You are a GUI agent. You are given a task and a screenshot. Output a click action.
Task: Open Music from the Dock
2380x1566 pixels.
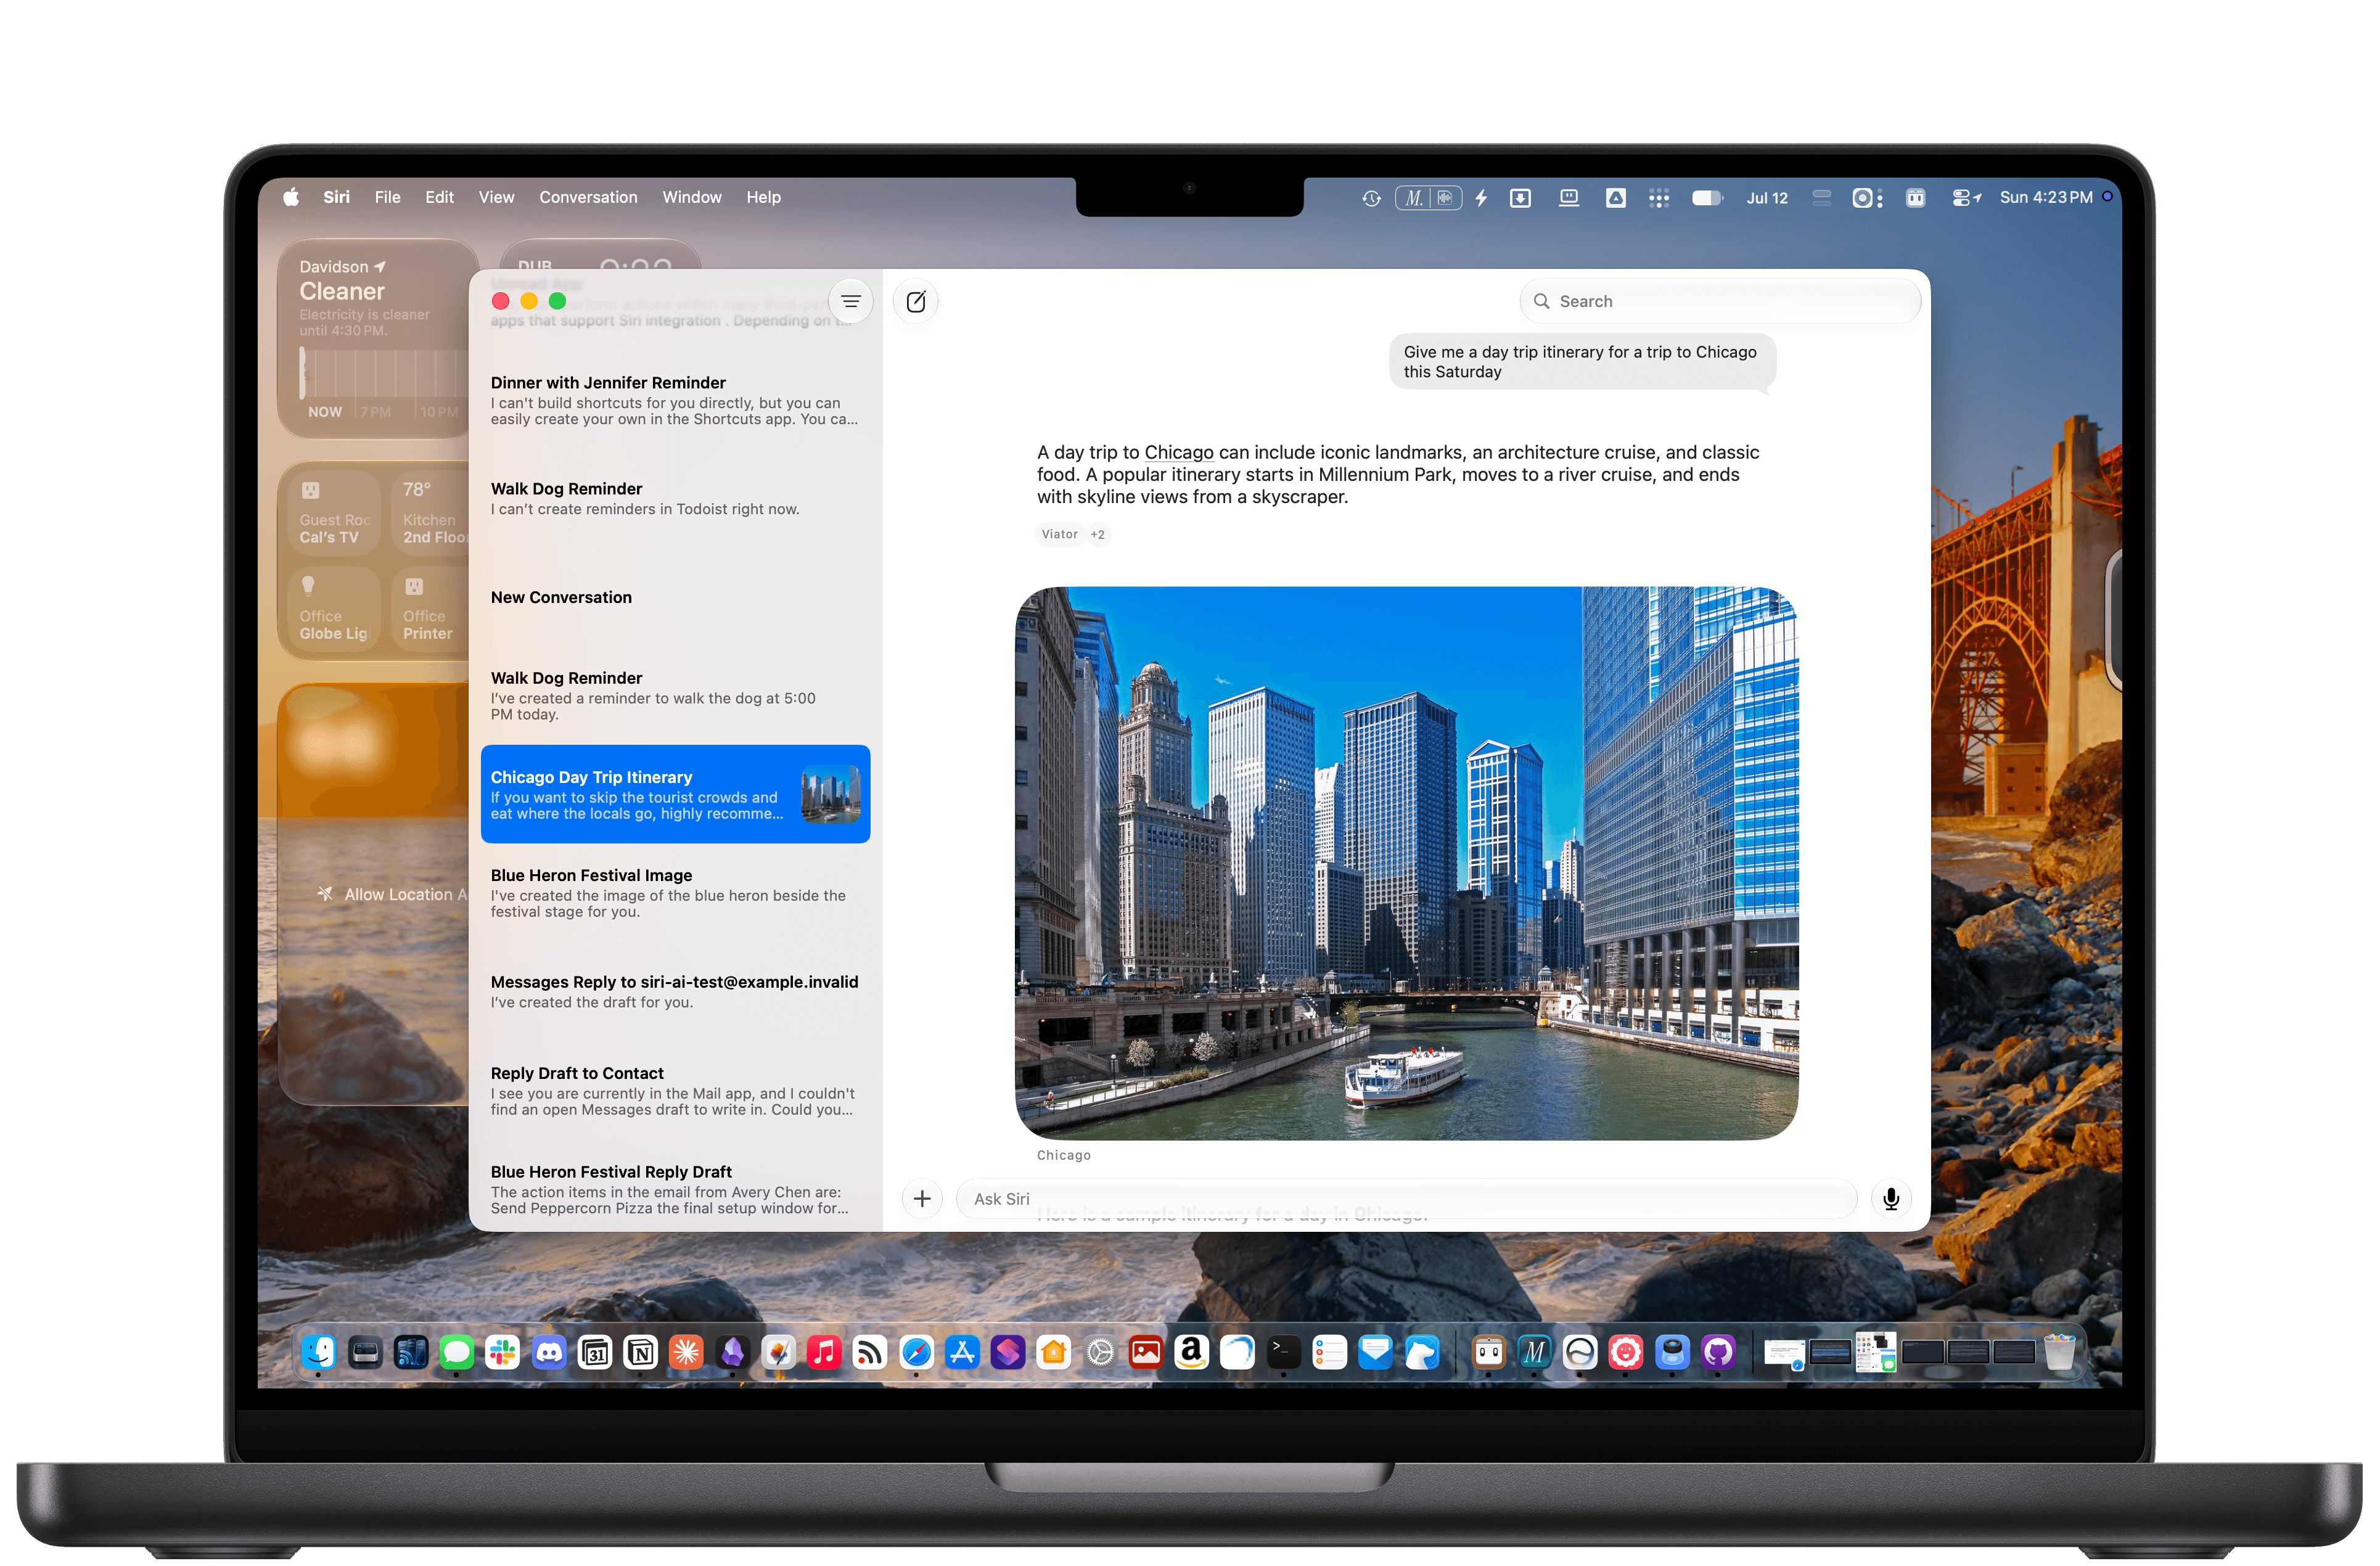824,1353
